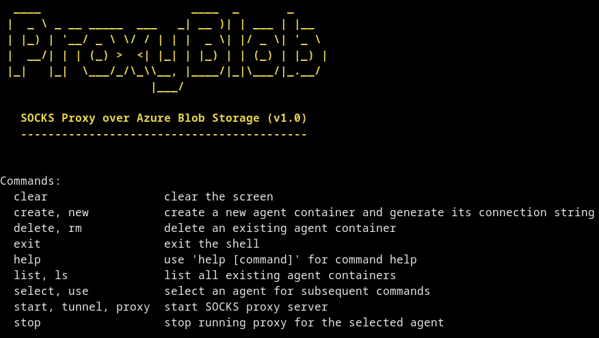Click the 'list, ls' command entry
This screenshot has width=599, height=338.
coord(41,275)
